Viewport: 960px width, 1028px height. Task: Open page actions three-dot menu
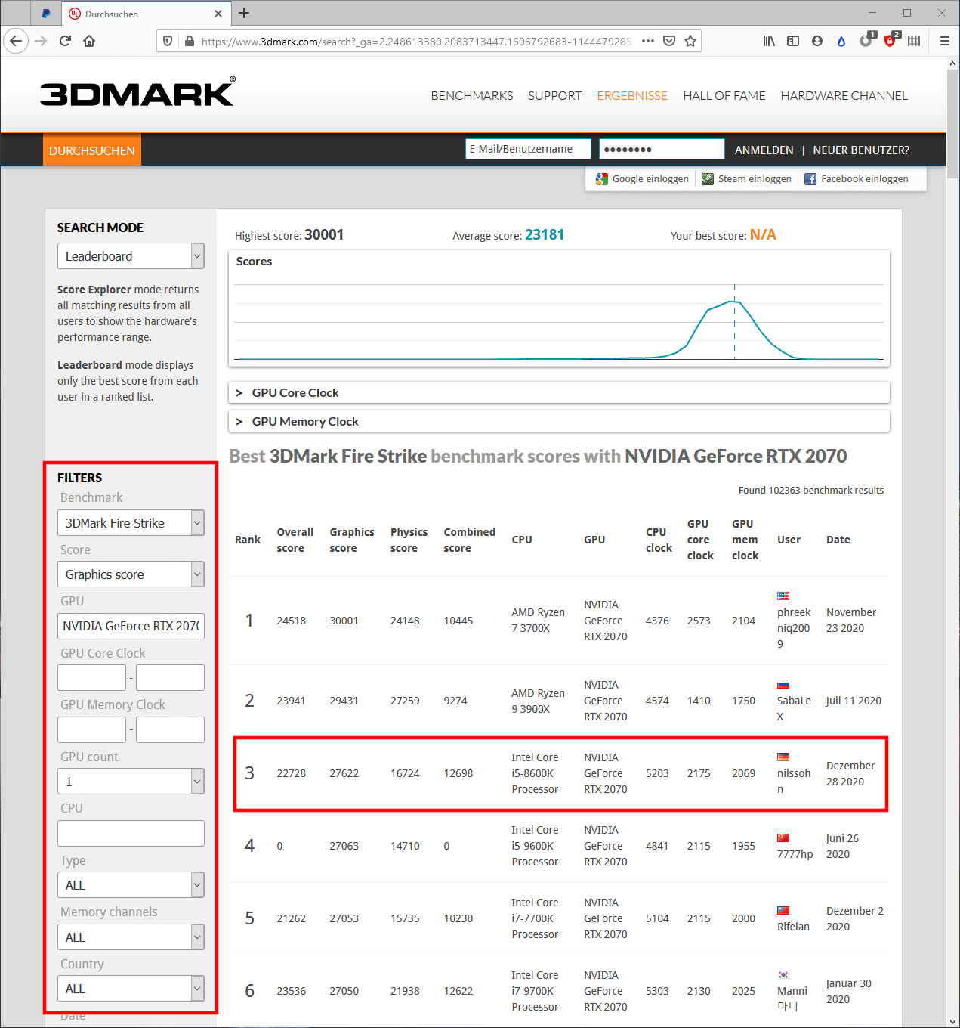pyautogui.click(x=648, y=41)
